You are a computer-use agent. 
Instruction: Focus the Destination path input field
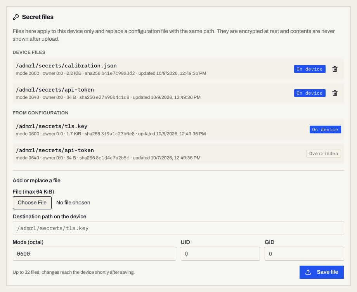178,228
